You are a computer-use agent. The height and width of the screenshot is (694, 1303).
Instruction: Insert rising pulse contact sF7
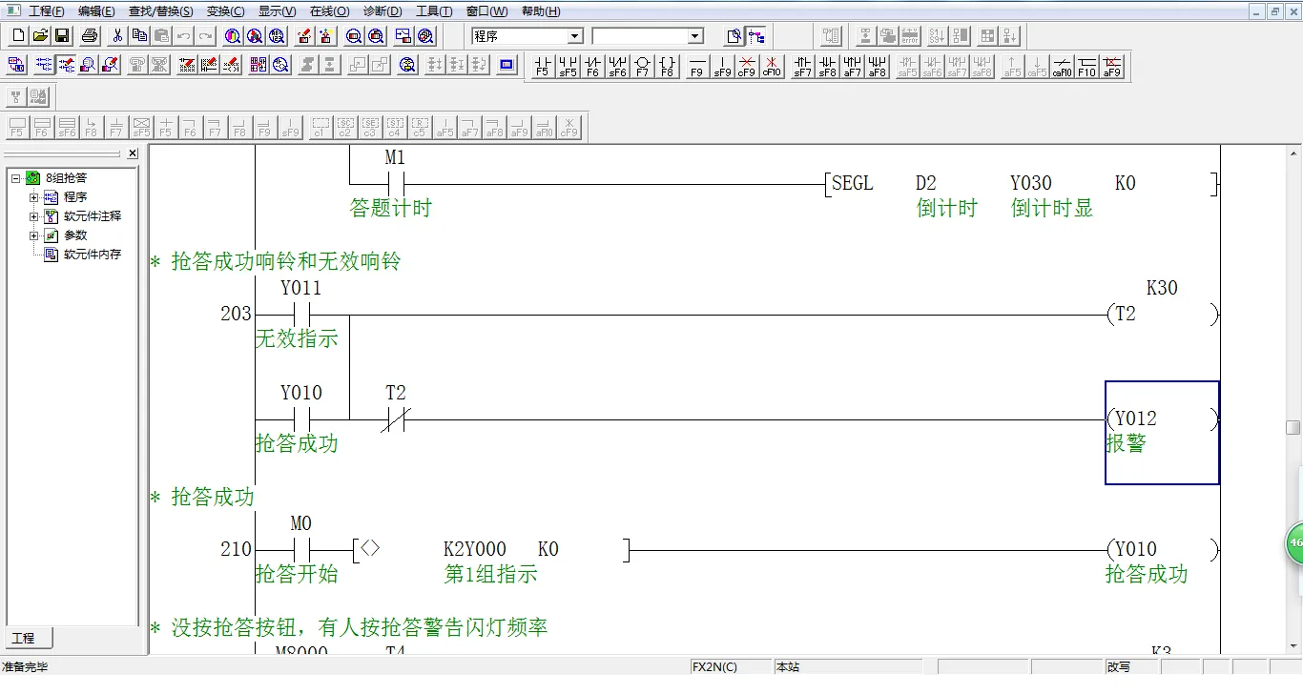(x=802, y=66)
